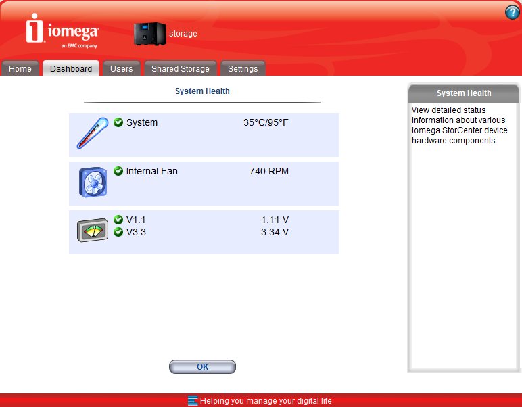Viewport: 522px width, 407px height.
Task: Click the internal fan icon
Action: tap(91, 183)
